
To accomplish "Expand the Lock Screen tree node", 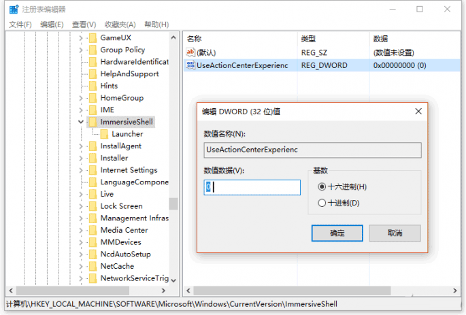I will [x=81, y=206].
